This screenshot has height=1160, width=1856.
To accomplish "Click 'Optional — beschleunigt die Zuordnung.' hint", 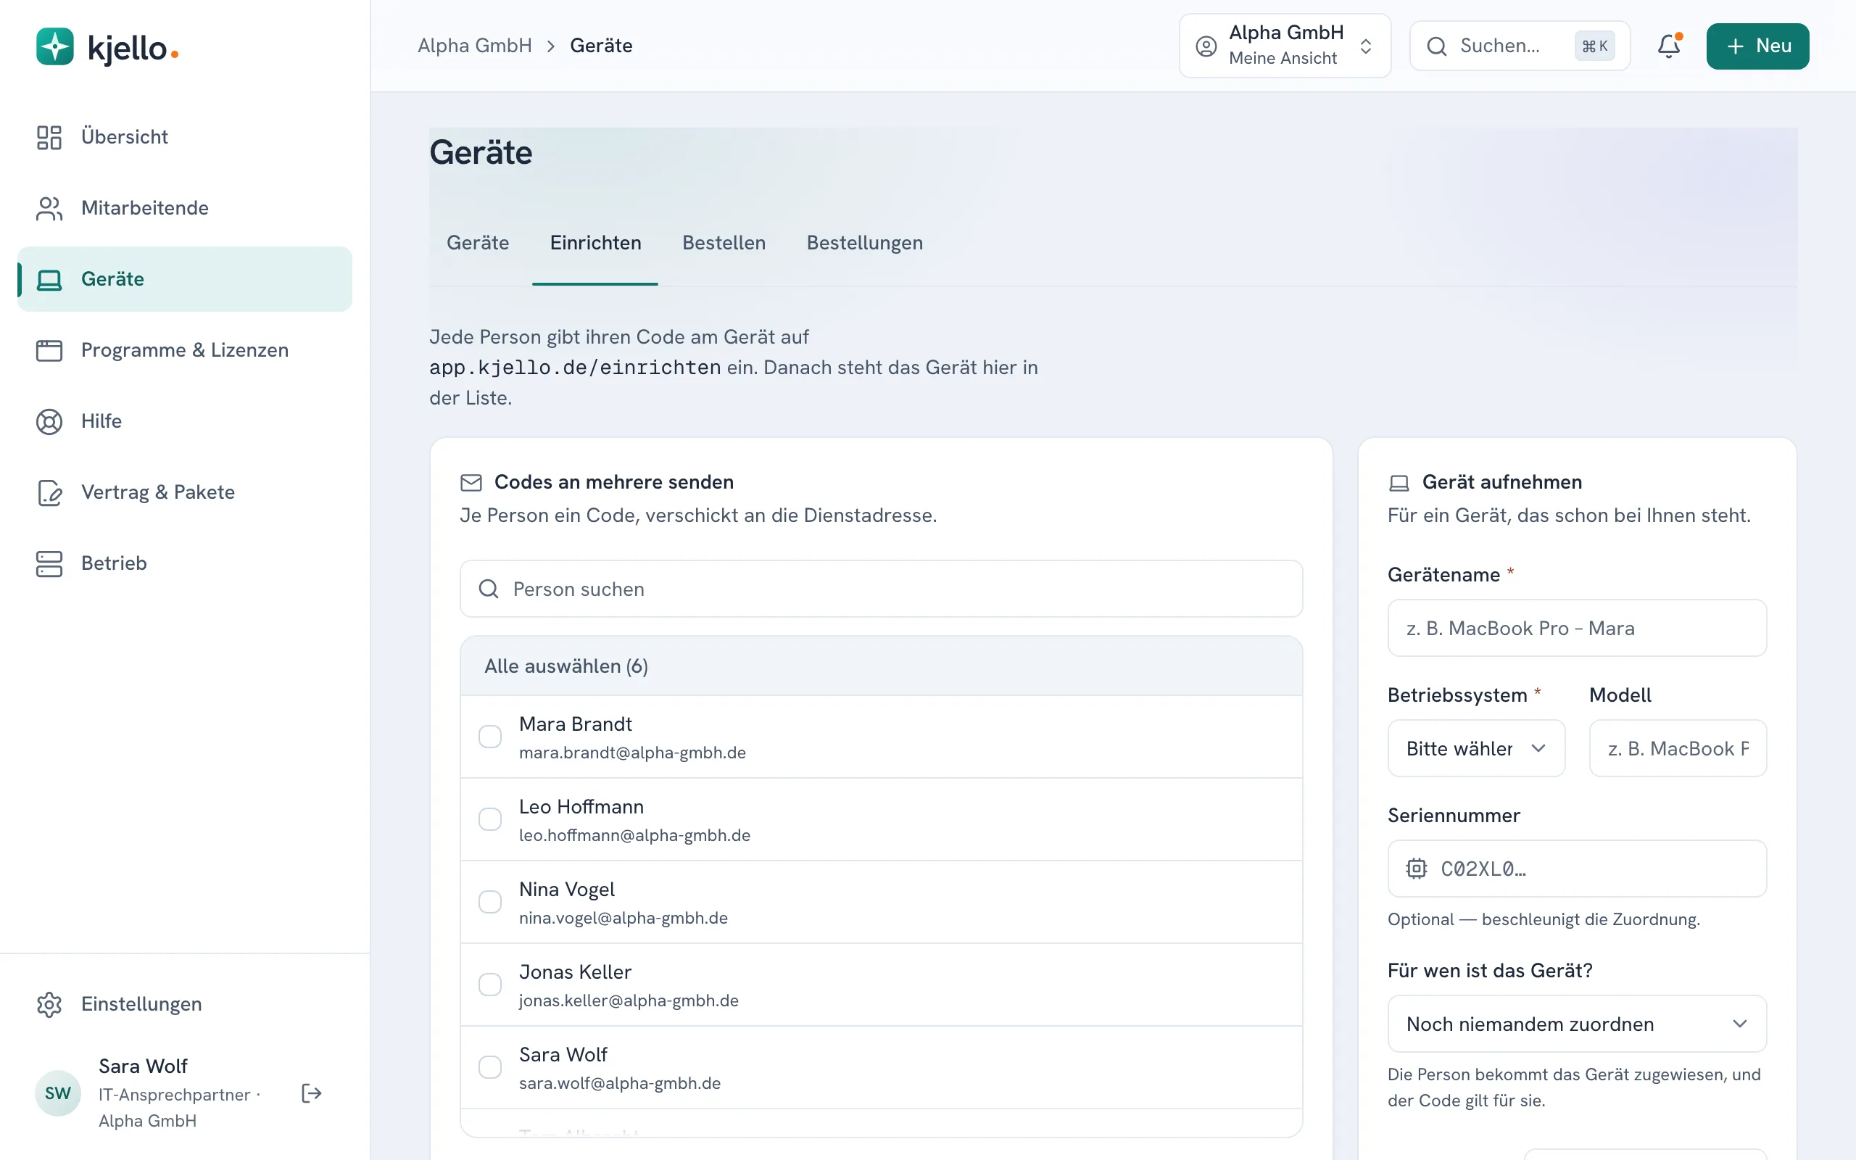I will pos(1543,919).
